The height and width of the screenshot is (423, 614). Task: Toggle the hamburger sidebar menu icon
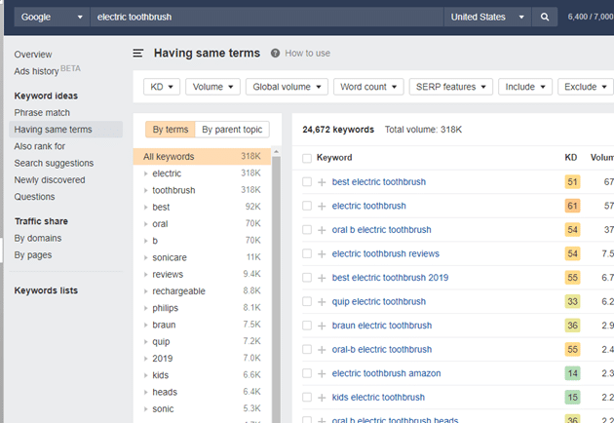[137, 53]
